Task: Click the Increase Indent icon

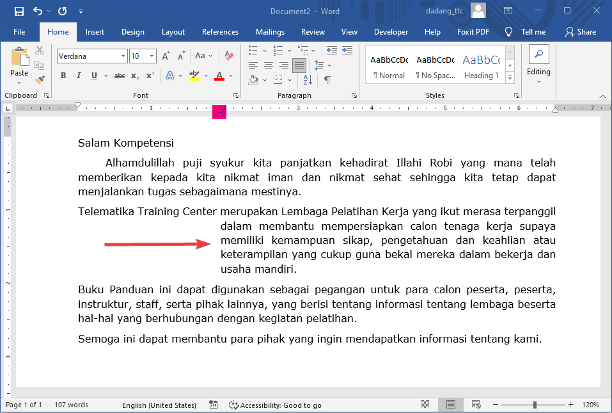Action: tap(348, 51)
